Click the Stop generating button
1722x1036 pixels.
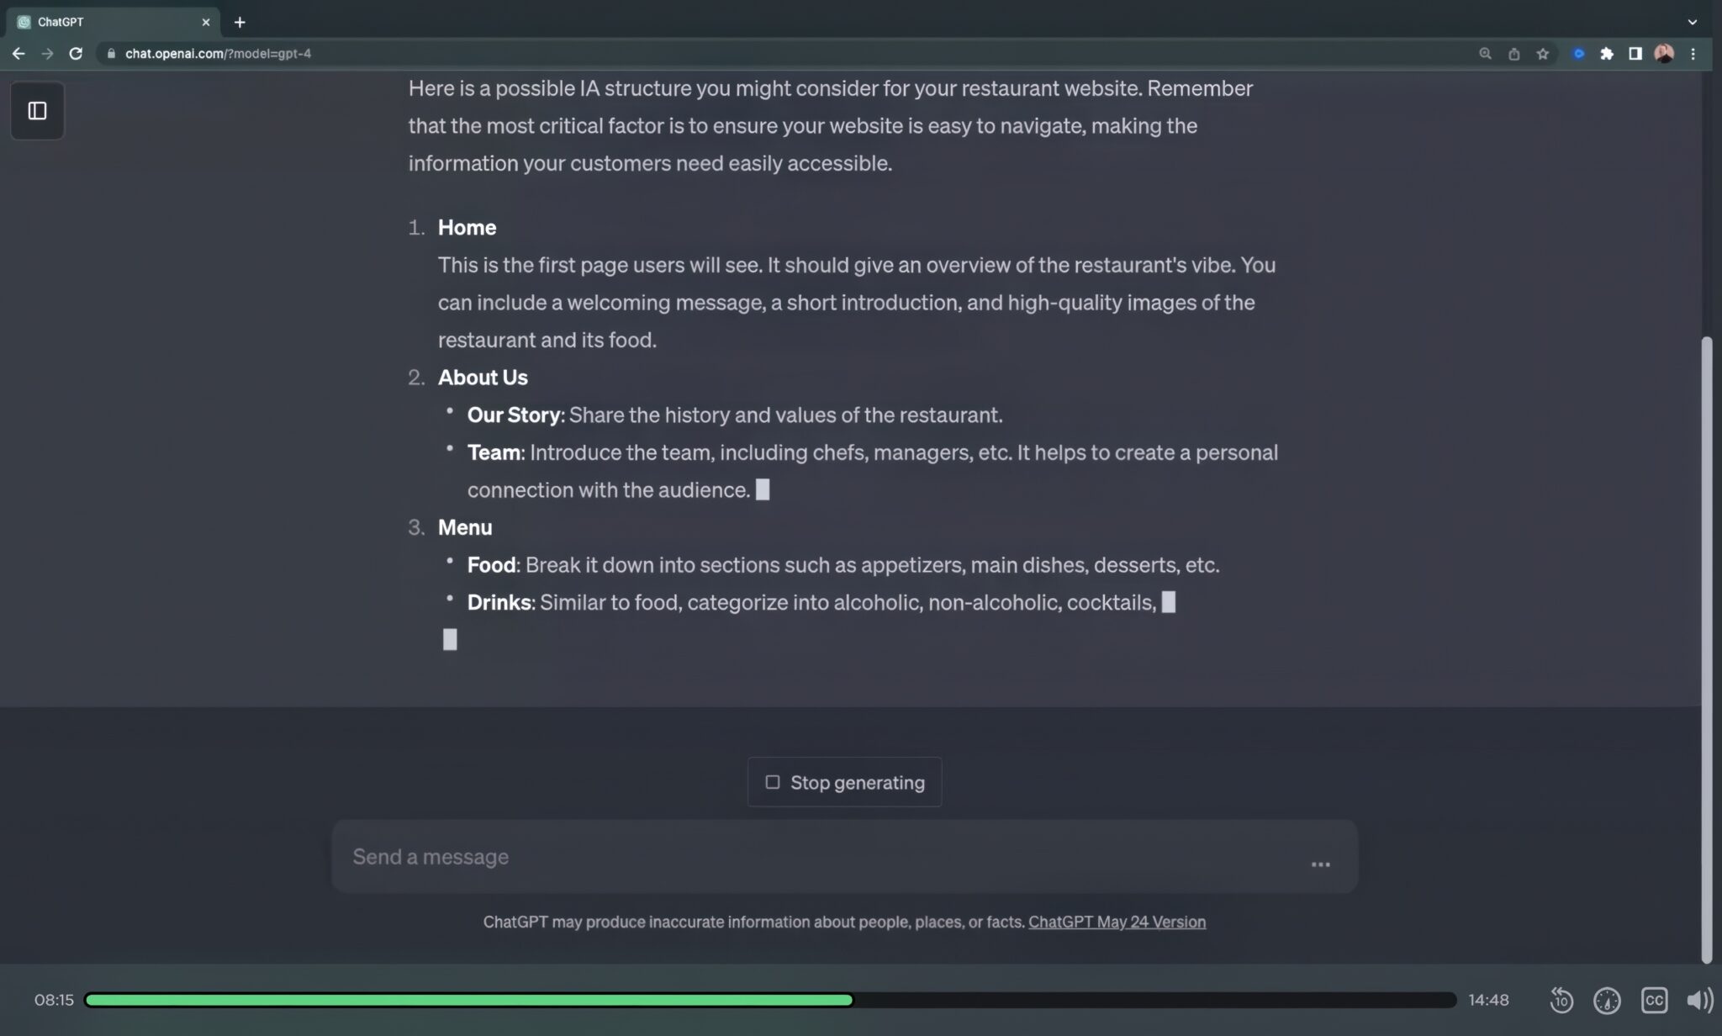[x=844, y=781]
